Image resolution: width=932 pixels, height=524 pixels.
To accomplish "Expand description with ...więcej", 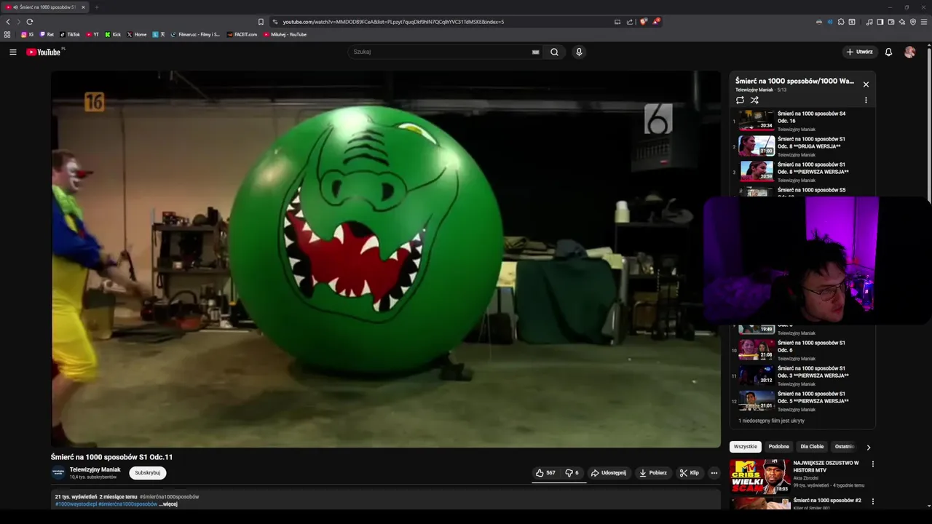I will pyautogui.click(x=168, y=504).
